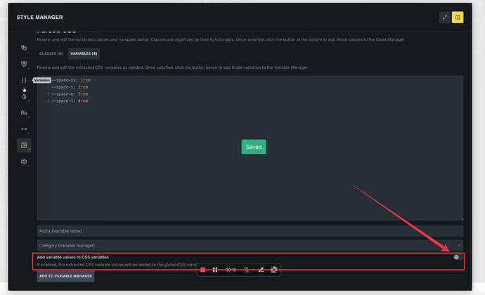Screen dimensions: 485x295
Task: Click Add To Variable Manager button
Action: click(66, 276)
